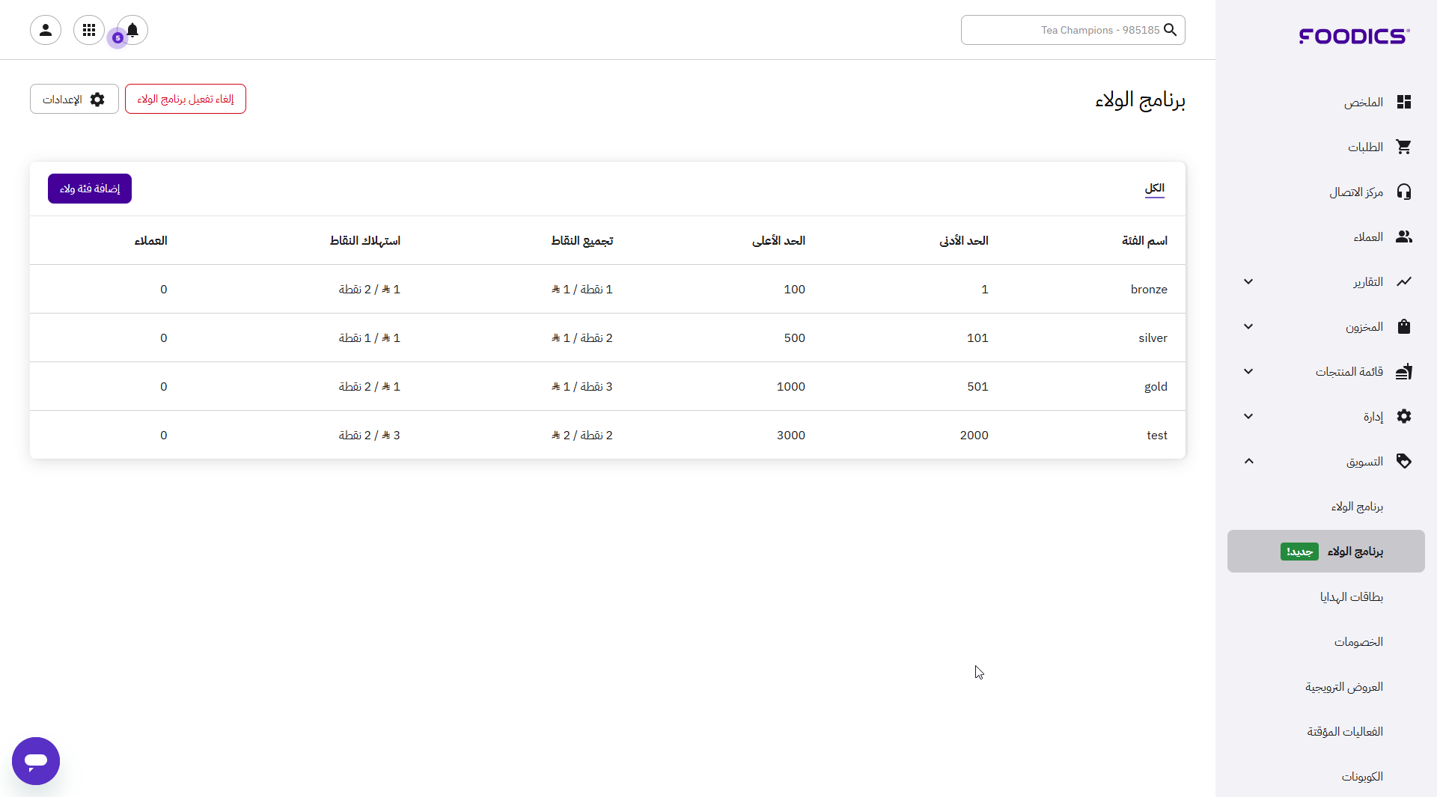Click the Foodics logo
Viewport: 1437px width, 797px height.
point(1354,36)
